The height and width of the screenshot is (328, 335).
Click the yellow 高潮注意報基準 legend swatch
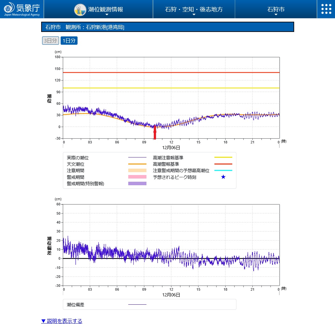point(223,157)
